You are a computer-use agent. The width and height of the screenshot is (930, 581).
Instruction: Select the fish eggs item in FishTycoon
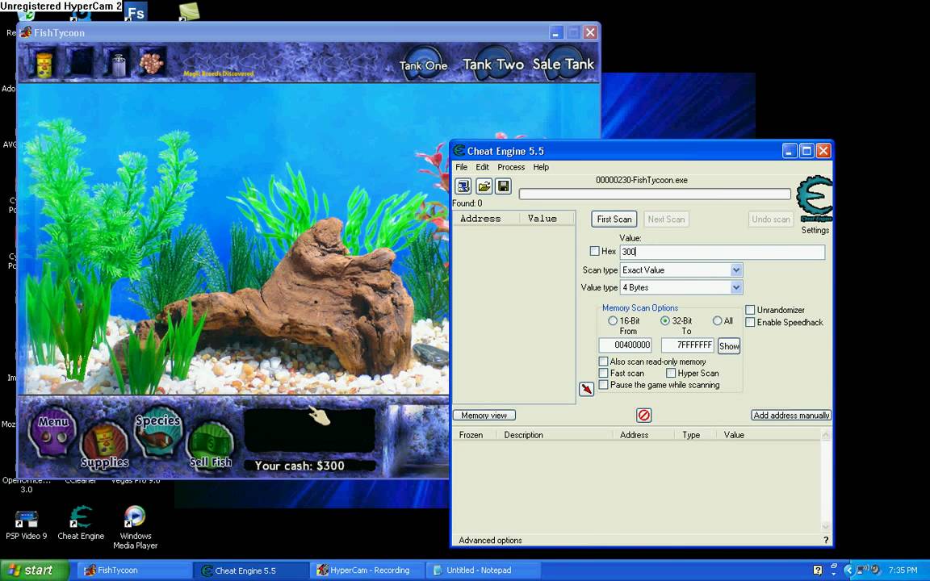[x=152, y=63]
